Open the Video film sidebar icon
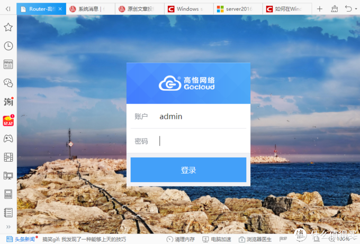 click(x=8, y=157)
